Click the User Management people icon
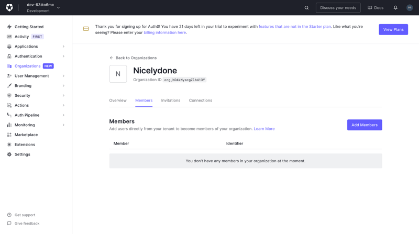This screenshot has height=234, width=419. click(9, 76)
